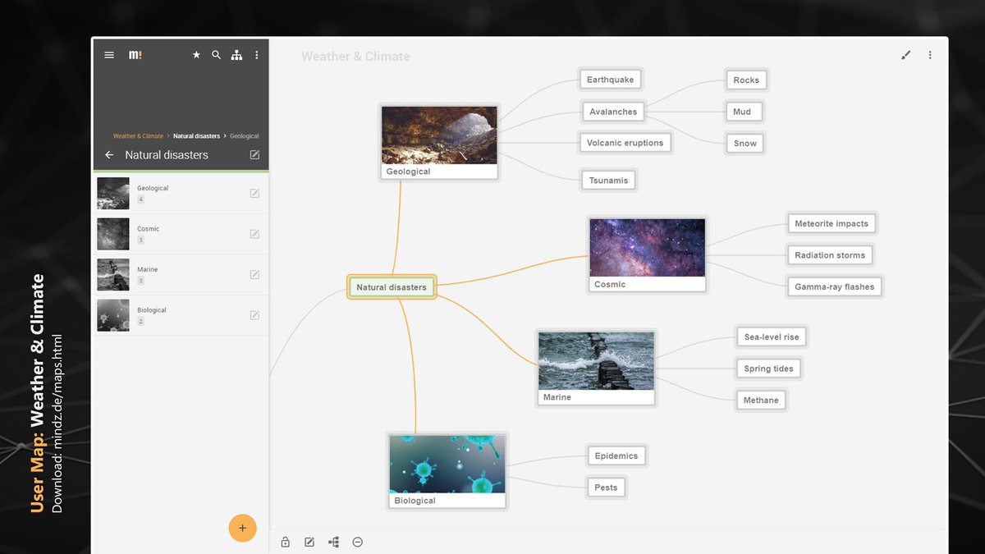Toggle edit mode for the Cosmic list entry
This screenshot has width=985, height=554.
[x=254, y=234]
